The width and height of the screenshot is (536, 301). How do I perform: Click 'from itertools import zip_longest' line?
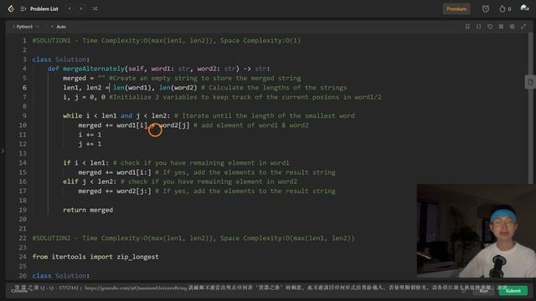pyautogui.click(x=95, y=257)
